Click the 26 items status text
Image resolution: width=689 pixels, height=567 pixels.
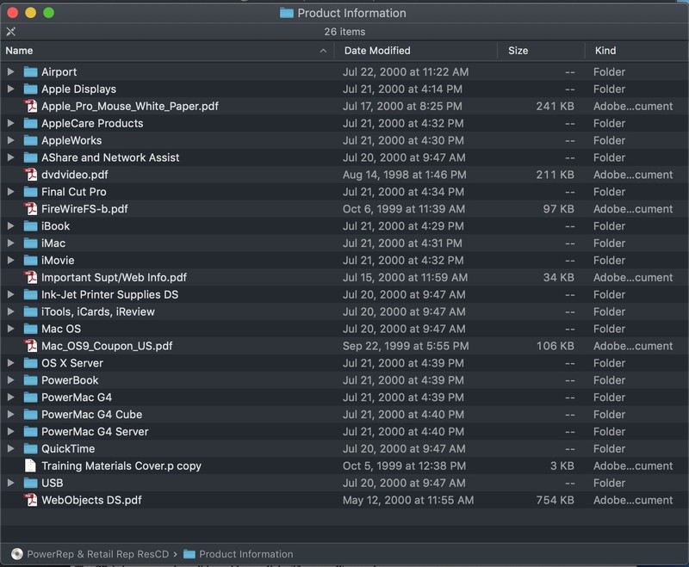point(344,32)
